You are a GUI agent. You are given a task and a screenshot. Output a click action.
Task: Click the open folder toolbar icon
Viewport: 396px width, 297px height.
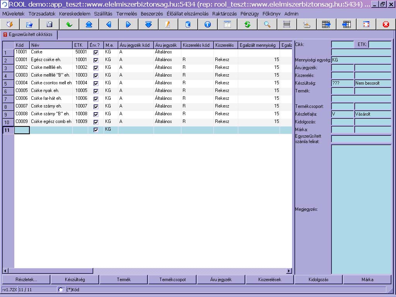click(29, 24)
